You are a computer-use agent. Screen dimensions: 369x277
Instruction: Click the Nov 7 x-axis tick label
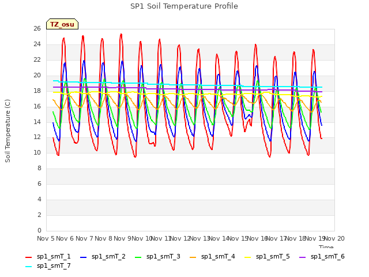tap(84, 238)
